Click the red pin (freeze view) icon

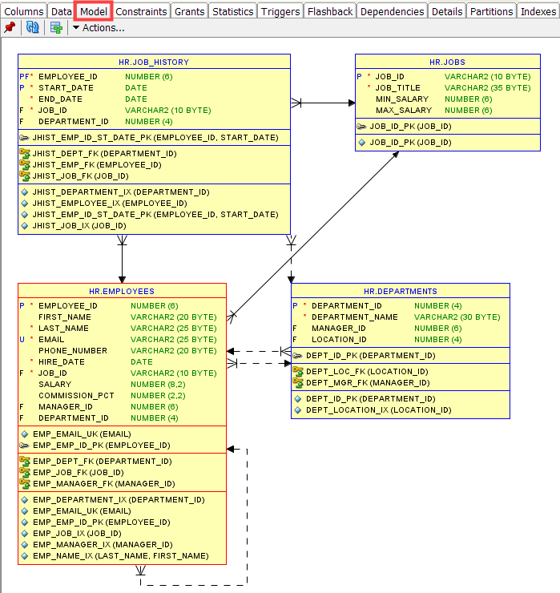tap(10, 27)
